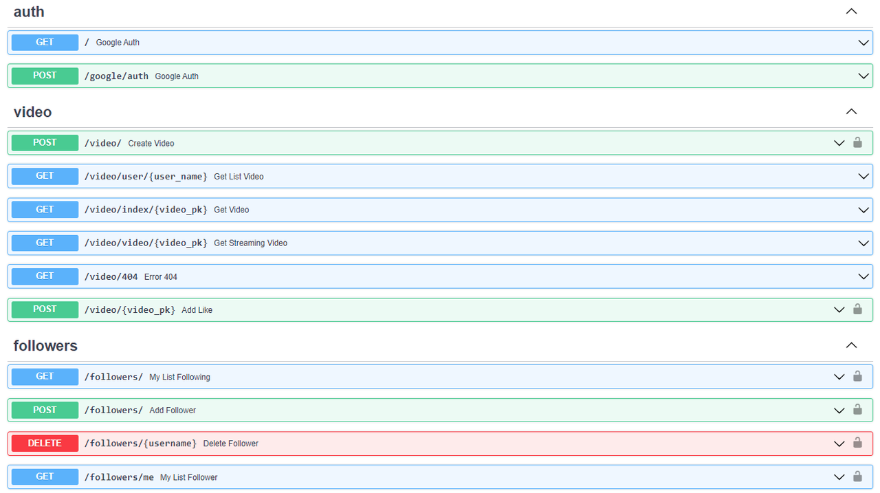Click lock icon on Add Follower row

[x=857, y=409]
